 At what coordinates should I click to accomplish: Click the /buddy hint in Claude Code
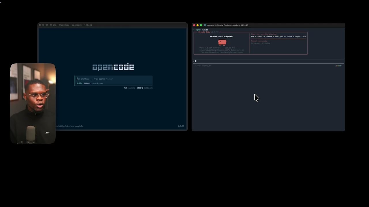(338, 66)
